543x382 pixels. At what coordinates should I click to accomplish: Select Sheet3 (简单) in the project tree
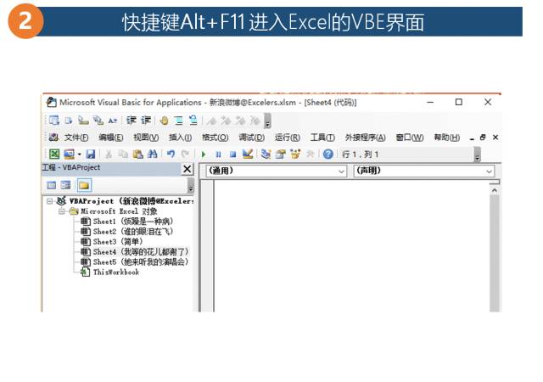tap(111, 241)
